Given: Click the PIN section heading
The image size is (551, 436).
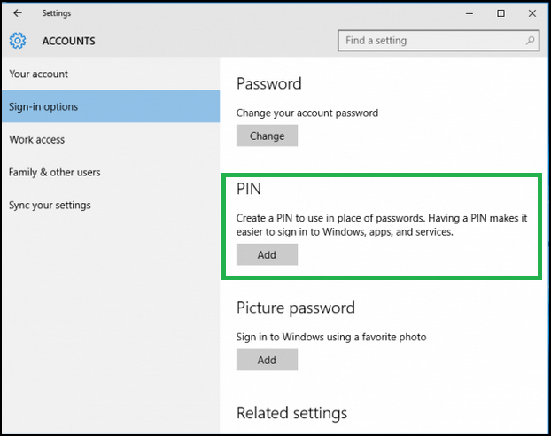Looking at the screenshot, I should tap(248, 190).
